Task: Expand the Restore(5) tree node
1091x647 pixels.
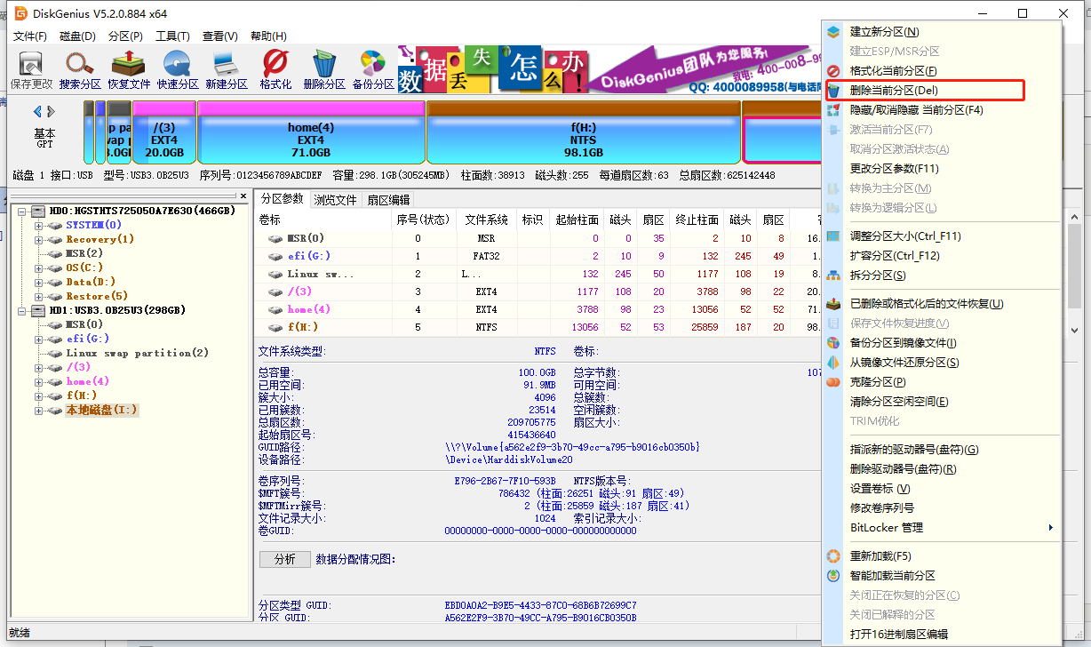Action: pyautogui.click(x=39, y=297)
